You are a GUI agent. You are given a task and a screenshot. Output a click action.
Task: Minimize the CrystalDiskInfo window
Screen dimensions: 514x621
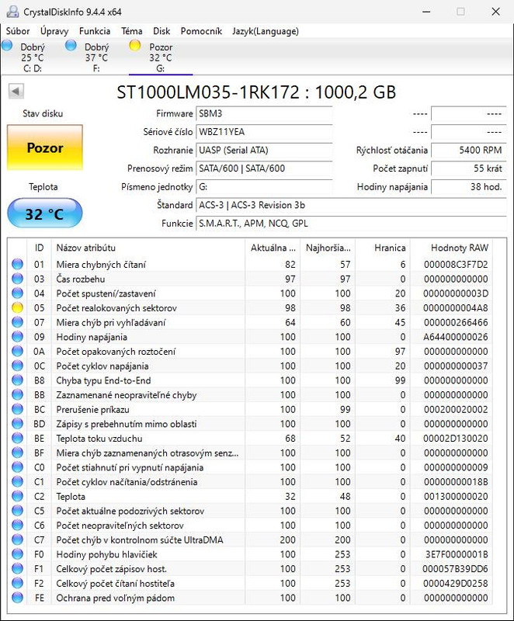pyautogui.click(x=426, y=12)
